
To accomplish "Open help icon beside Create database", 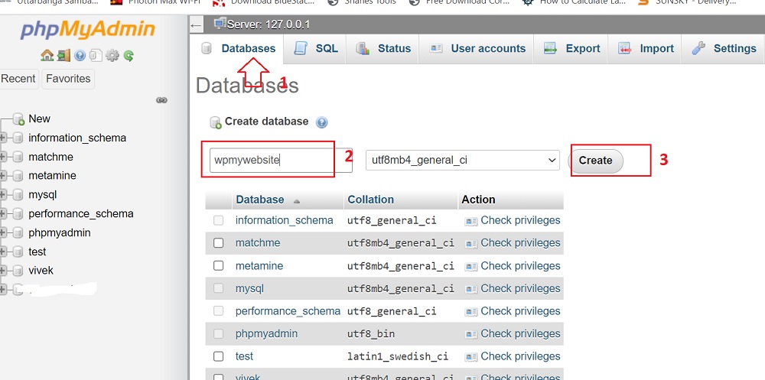I will coord(321,122).
